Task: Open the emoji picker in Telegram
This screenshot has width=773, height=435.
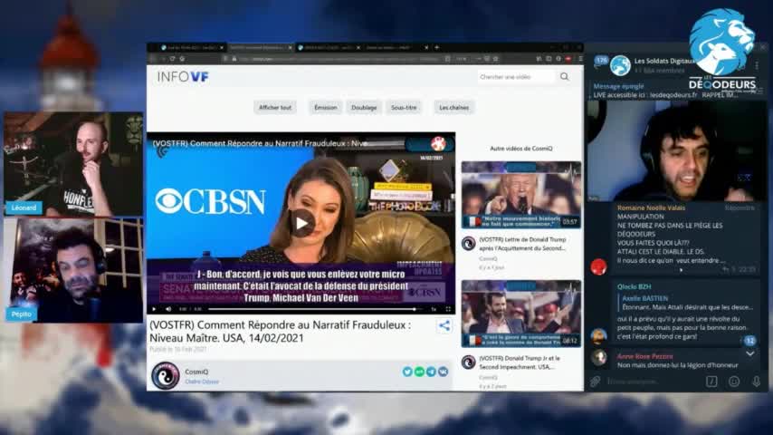Action: (734, 382)
